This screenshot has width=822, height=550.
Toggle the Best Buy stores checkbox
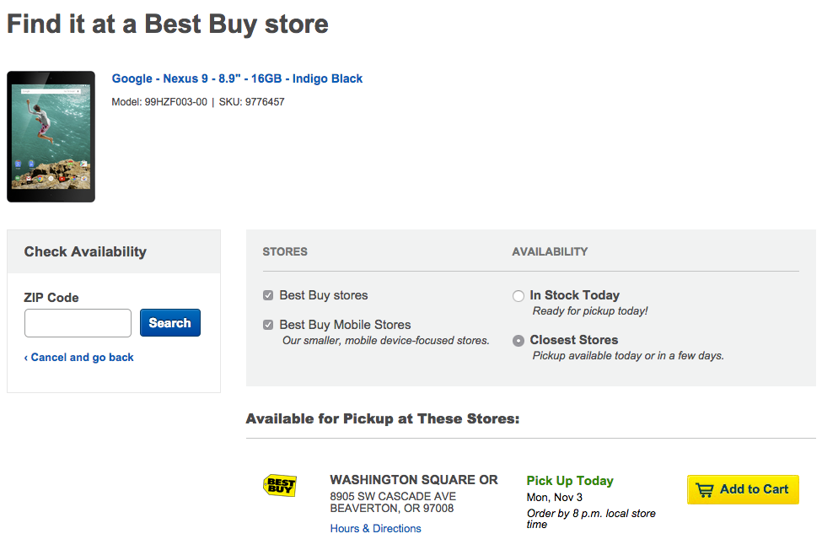268,295
